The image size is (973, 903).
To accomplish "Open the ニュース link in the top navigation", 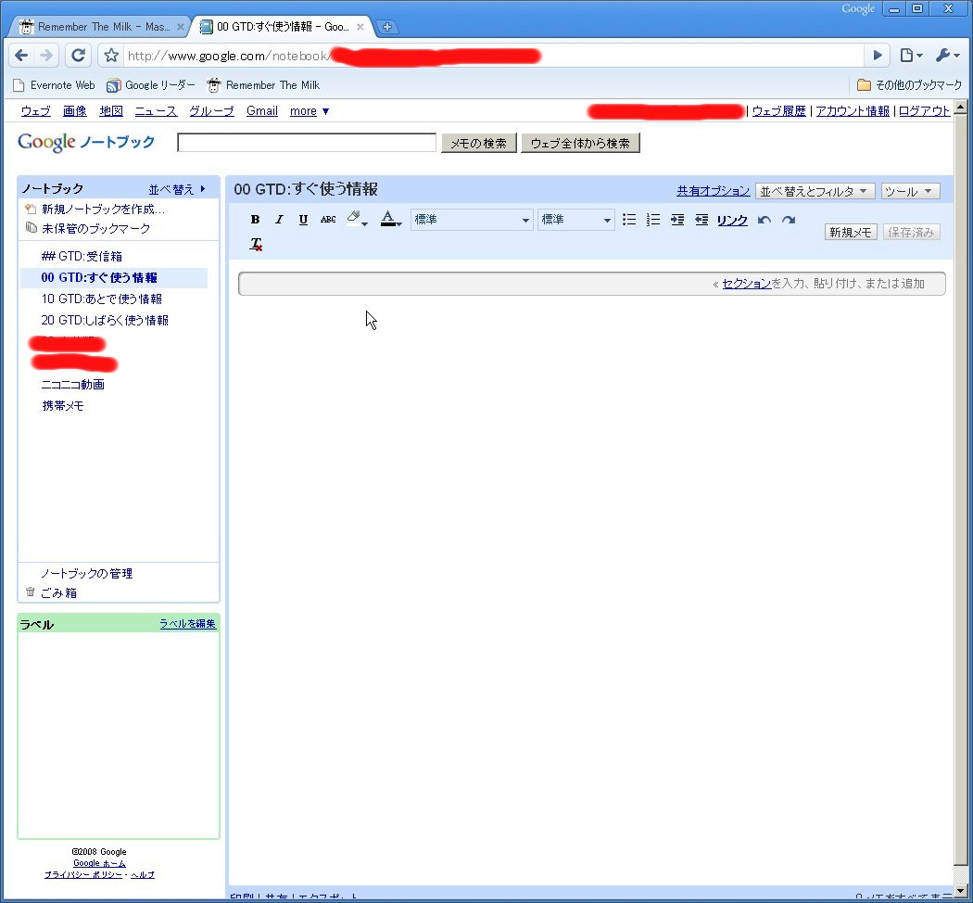I will click(x=156, y=111).
